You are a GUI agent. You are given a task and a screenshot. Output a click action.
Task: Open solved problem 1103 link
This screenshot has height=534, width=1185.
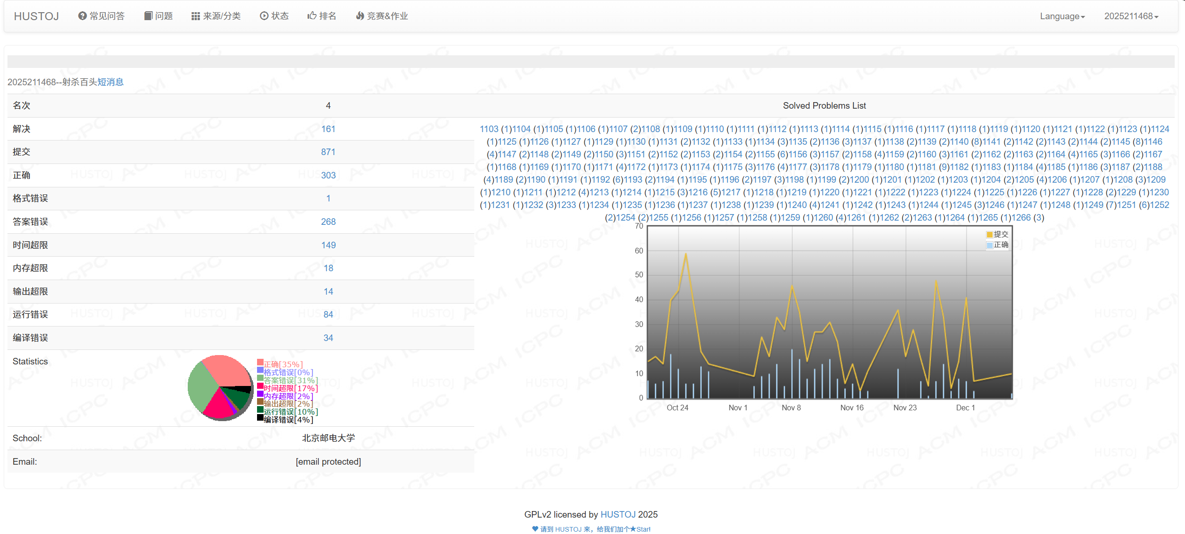click(x=489, y=129)
